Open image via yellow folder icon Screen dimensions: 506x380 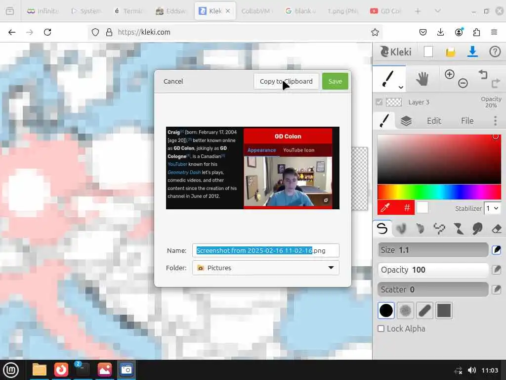451,51
